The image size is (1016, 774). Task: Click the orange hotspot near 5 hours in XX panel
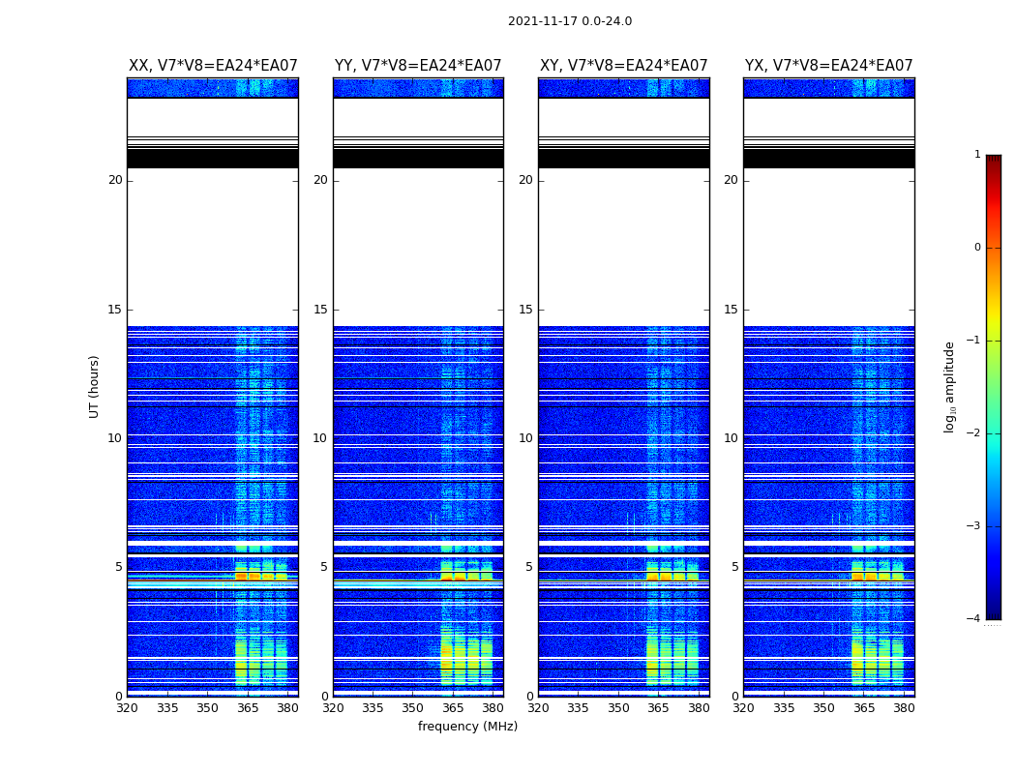241,576
